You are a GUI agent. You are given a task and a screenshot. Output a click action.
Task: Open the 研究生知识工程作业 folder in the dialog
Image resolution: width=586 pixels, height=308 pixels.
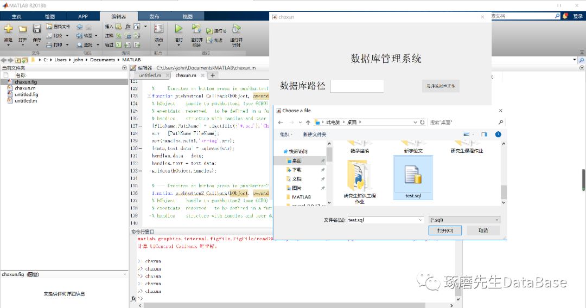(x=360, y=182)
